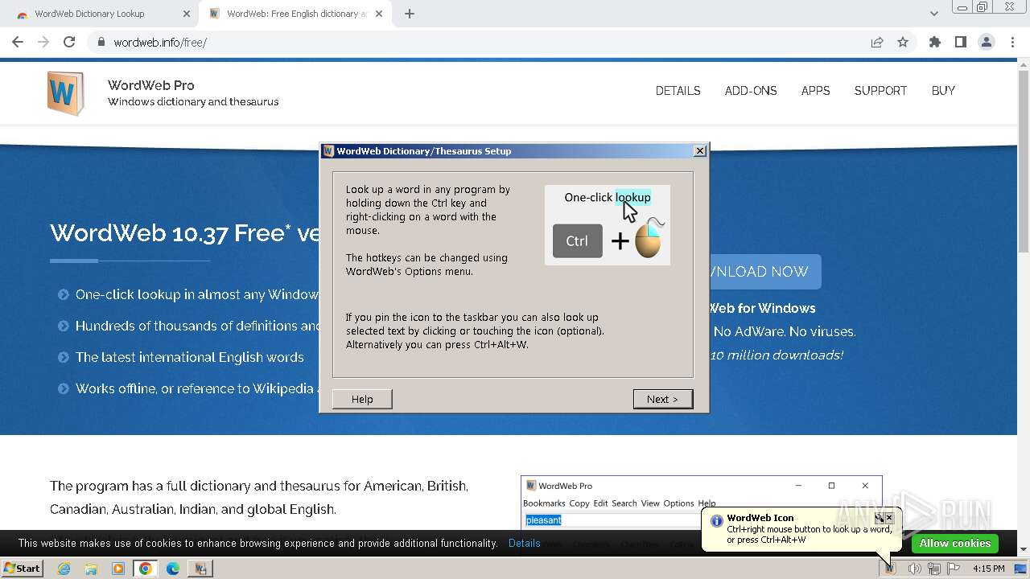The height and width of the screenshot is (579, 1030).
Task: Open the ADD-ONS menu item
Action: point(751,91)
